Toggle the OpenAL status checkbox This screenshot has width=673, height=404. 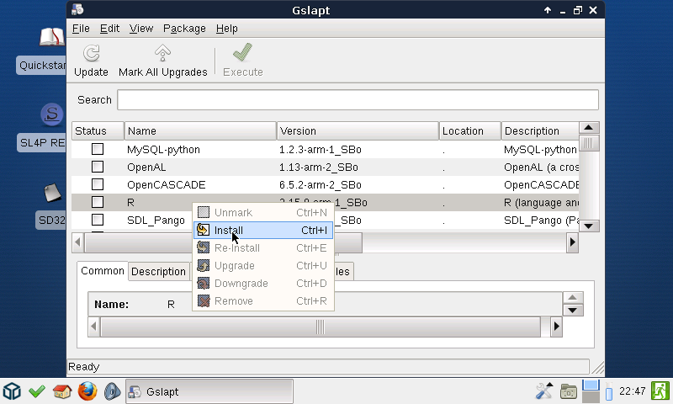click(x=98, y=167)
